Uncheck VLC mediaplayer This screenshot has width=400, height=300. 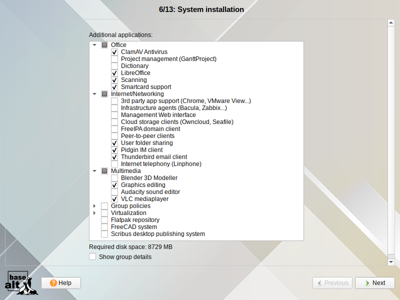(x=114, y=199)
